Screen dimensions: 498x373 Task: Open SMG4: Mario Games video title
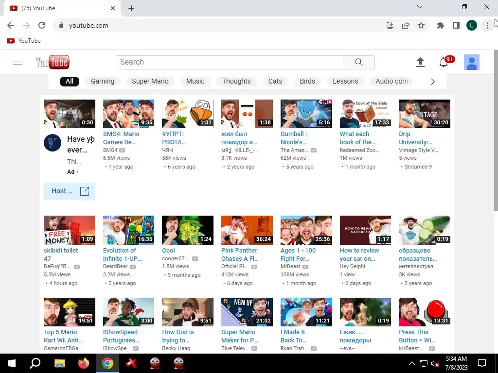pyautogui.click(x=121, y=138)
